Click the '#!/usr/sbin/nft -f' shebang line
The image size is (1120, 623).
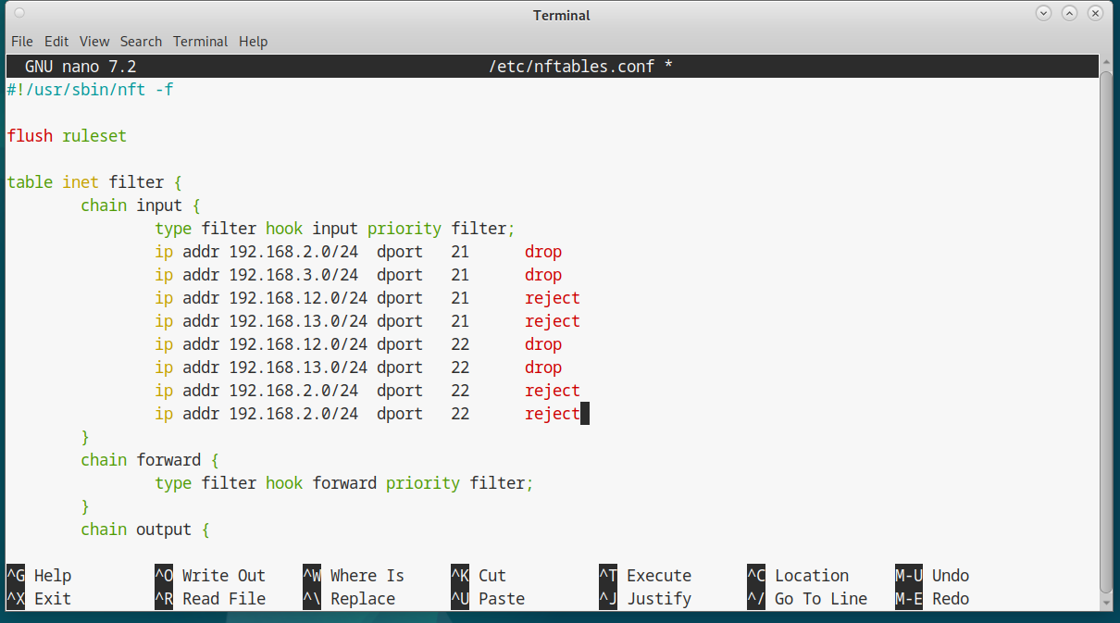pyautogui.click(x=90, y=90)
